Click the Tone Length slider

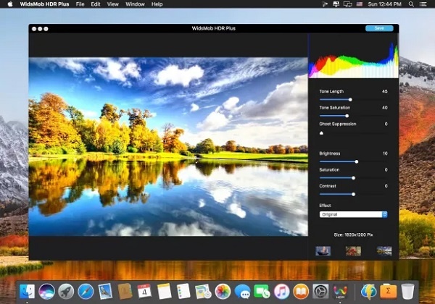(x=350, y=99)
